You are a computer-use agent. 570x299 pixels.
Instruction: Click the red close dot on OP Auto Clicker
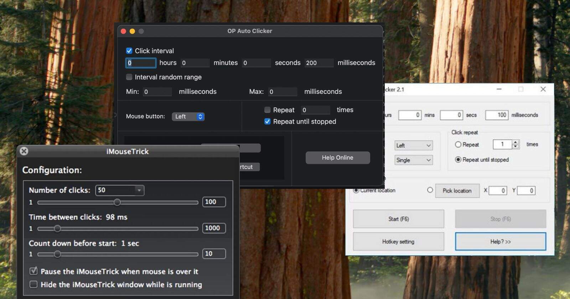pyautogui.click(x=124, y=31)
